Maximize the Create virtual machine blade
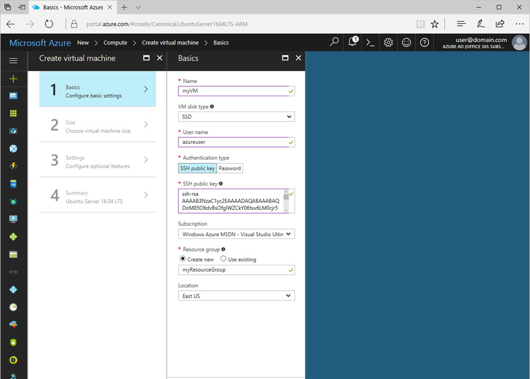Screen dimensions: 530x379 point(147,58)
